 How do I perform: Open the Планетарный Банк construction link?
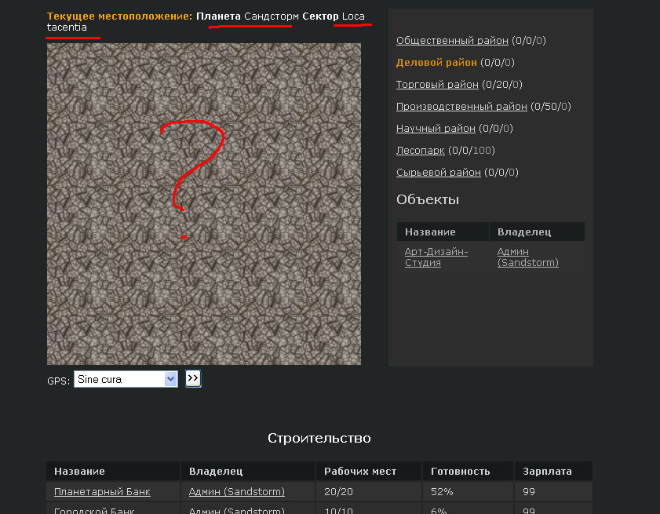(x=102, y=492)
